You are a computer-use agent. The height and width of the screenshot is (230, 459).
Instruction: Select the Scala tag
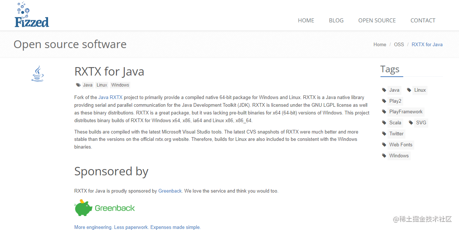click(395, 123)
